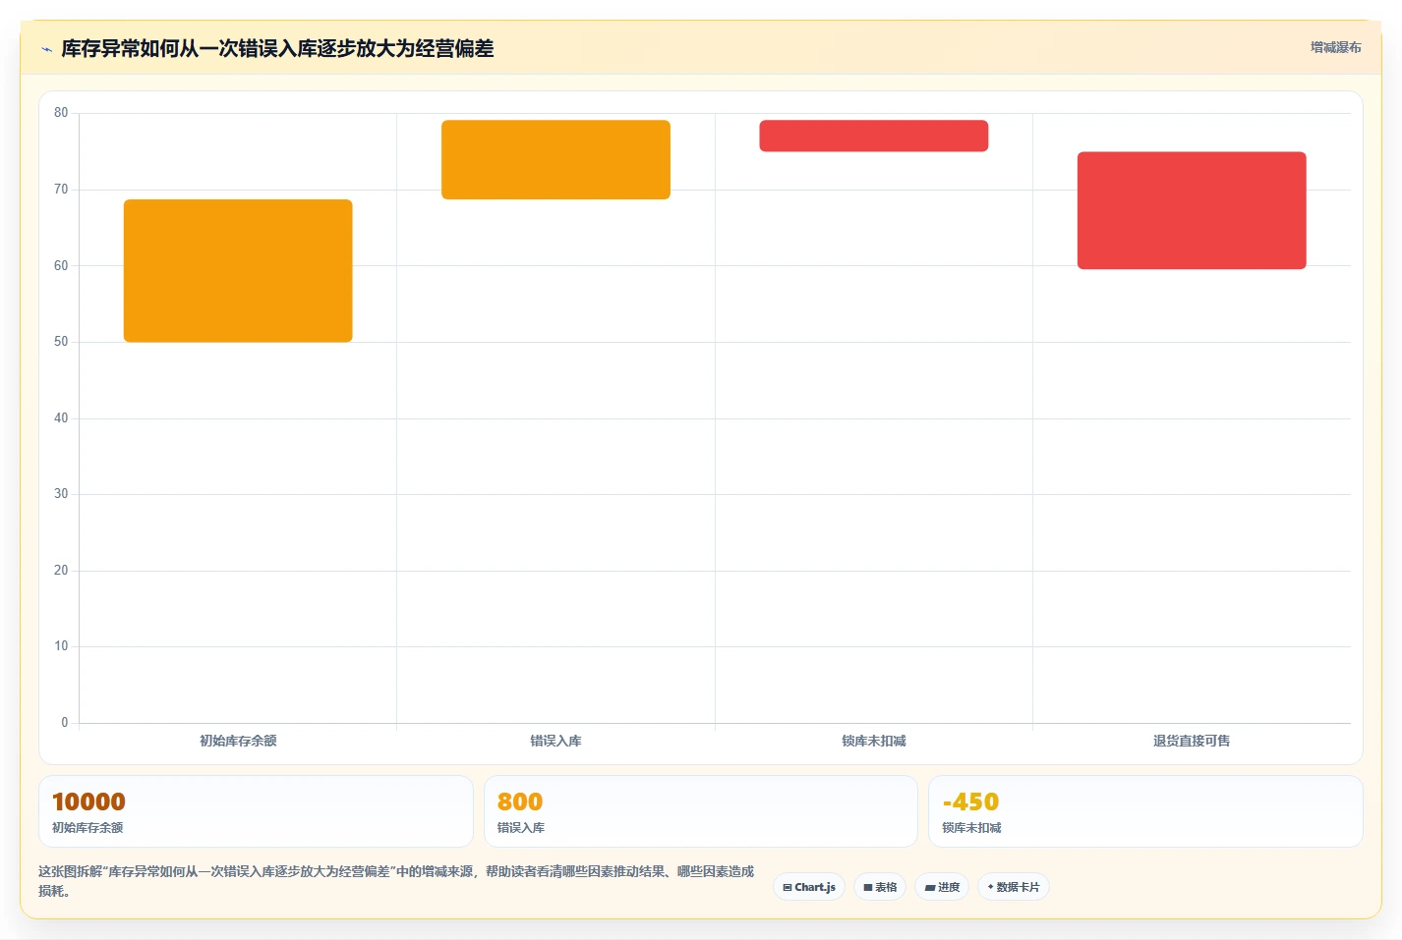Click the y-axis value 10
The width and height of the screenshot is (1402, 940).
coord(61,646)
